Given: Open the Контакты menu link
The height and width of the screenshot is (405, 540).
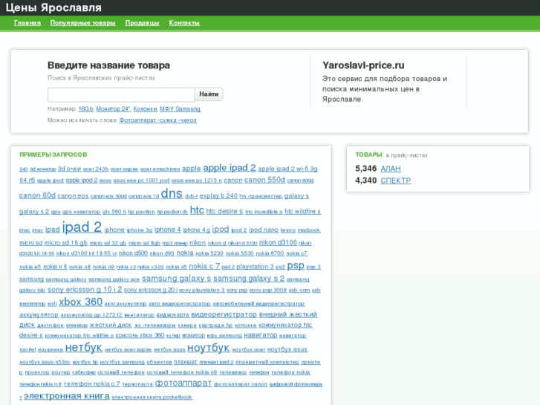Looking at the screenshot, I should coord(184,23).
